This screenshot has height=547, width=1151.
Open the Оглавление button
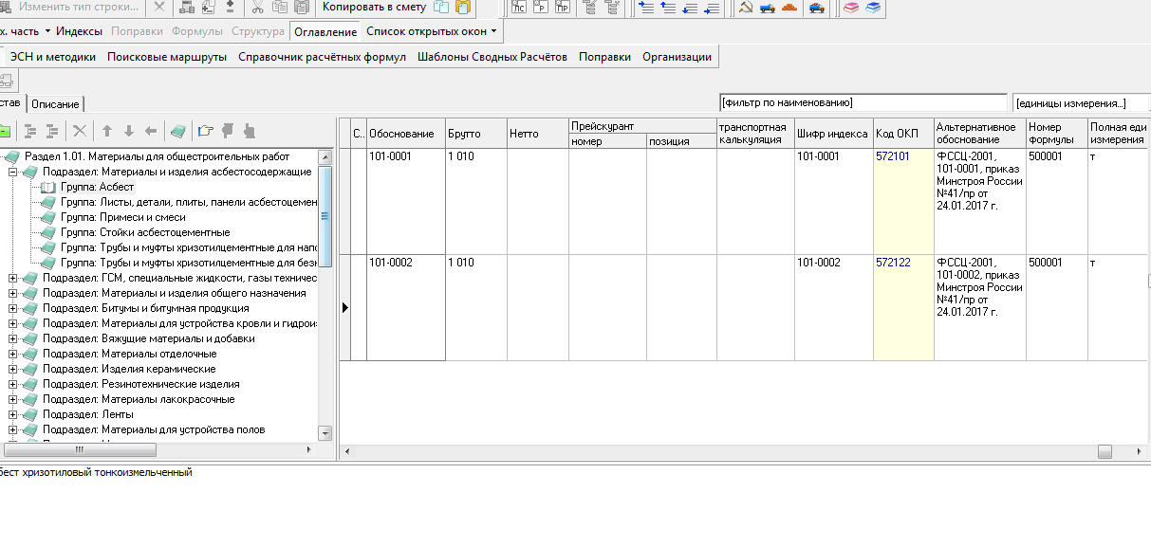click(x=325, y=31)
